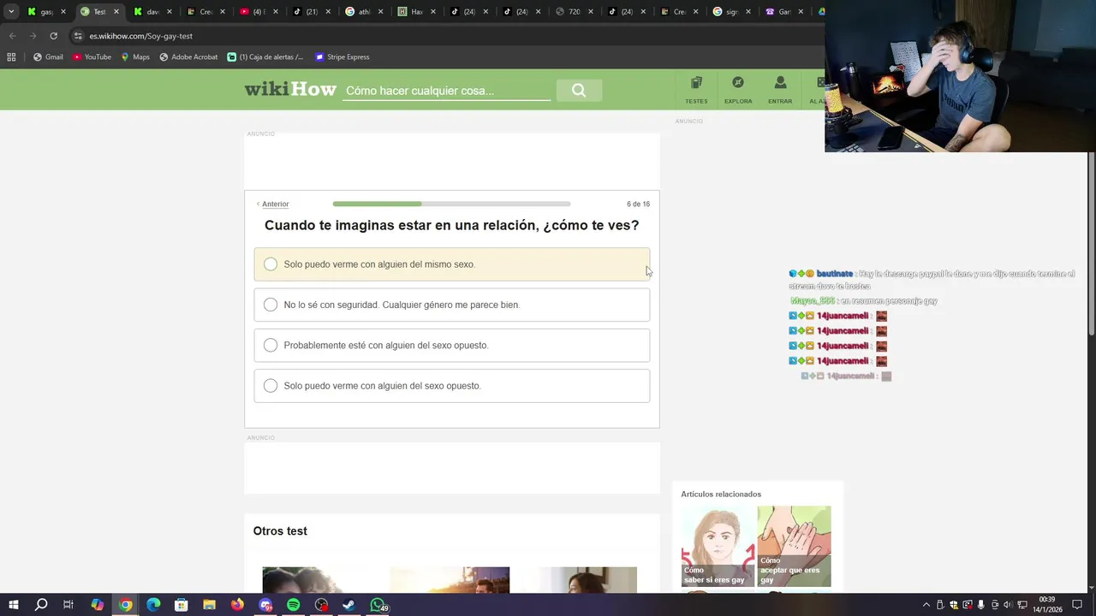This screenshot has height=616, width=1096.
Task: Open Gmail bookmark
Action: [48, 57]
